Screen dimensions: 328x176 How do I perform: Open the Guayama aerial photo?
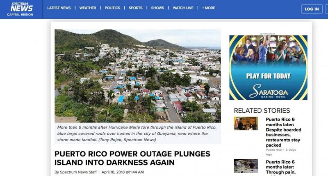138,76
